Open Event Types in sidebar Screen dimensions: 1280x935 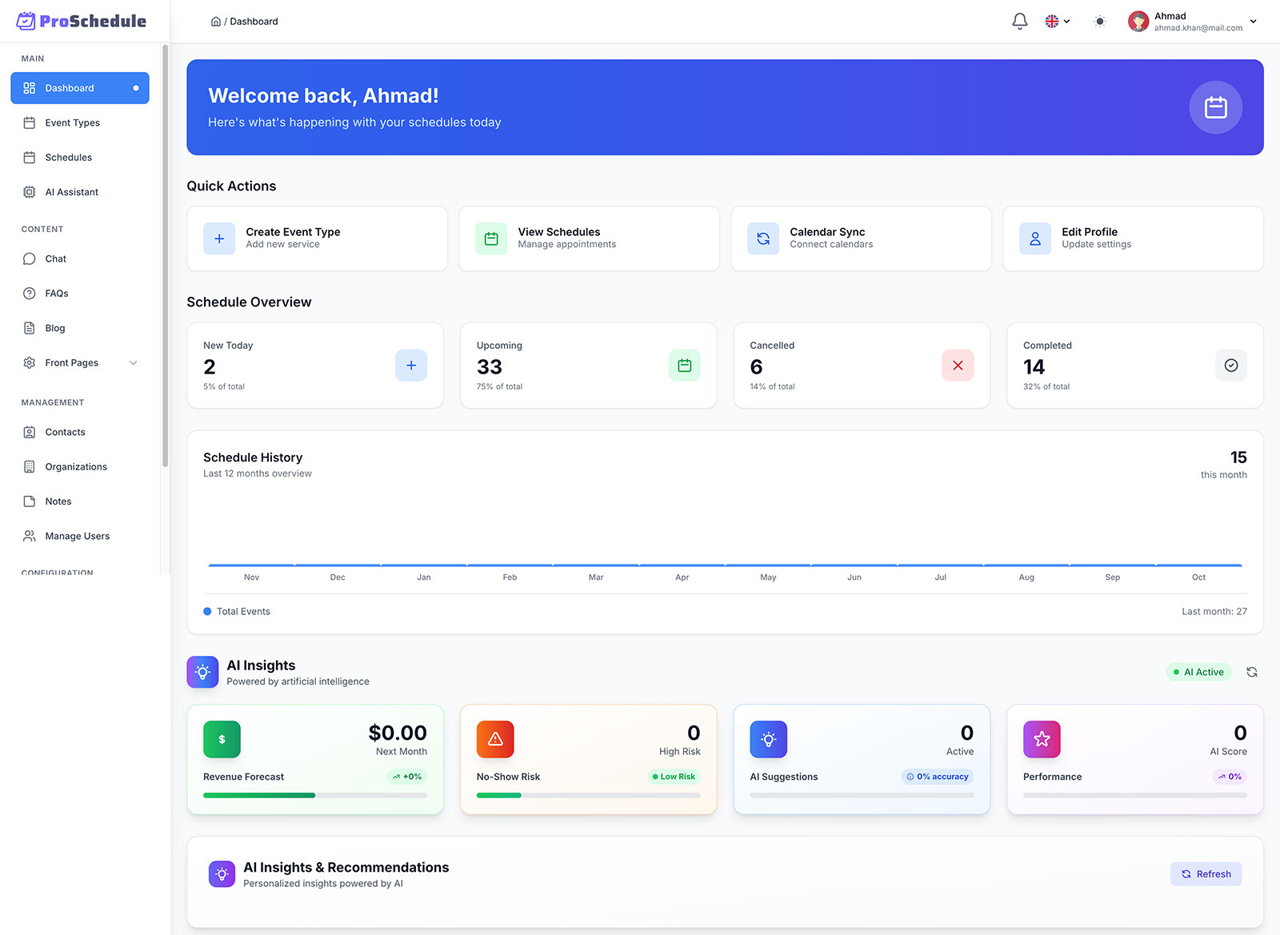point(80,122)
